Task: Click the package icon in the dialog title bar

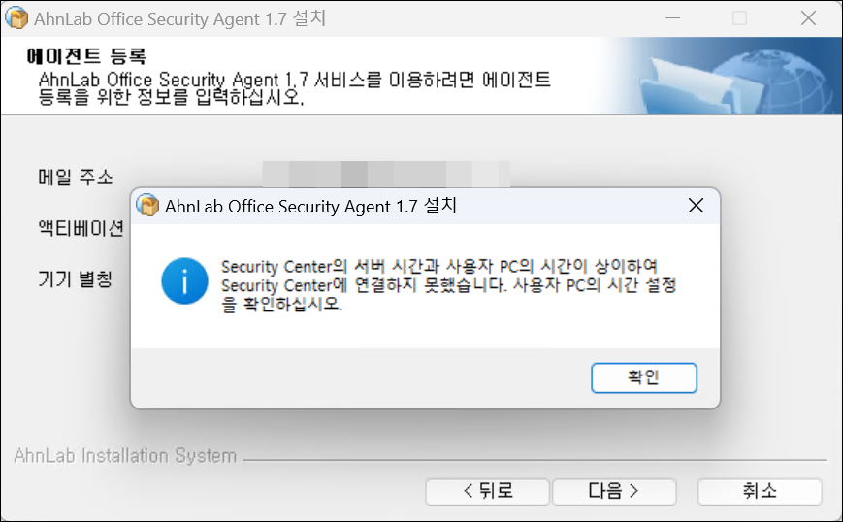Action: [147, 206]
